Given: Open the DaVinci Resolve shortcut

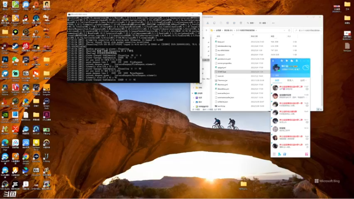Looking at the screenshot, I should [x=5, y=89].
